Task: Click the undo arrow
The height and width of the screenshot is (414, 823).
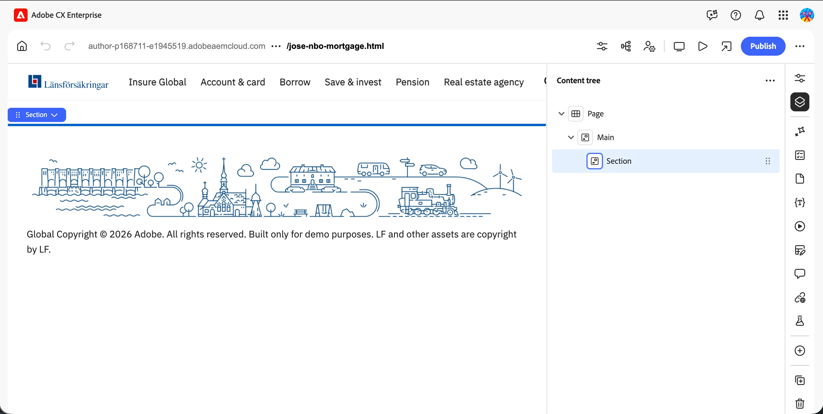Action: click(x=45, y=46)
